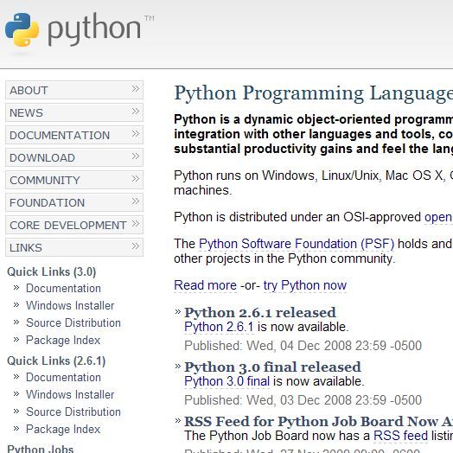Click the bullet icon beside RSS Feed headline
The width and height of the screenshot is (453, 453).
(178, 421)
